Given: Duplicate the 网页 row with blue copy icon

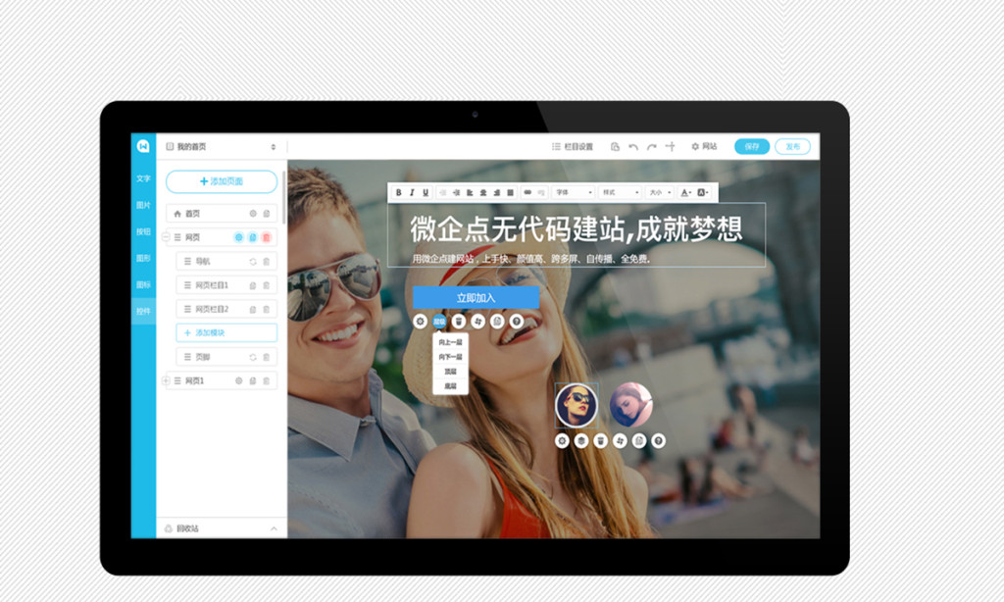Looking at the screenshot, I should click(x=253, y=237).
